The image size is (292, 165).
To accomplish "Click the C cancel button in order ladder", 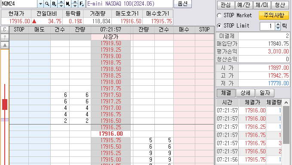I will (5, 29).
